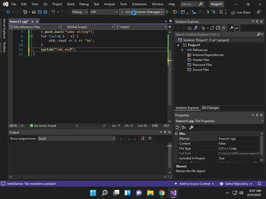Toggle auto-hide pin on Properties panel

257,115
